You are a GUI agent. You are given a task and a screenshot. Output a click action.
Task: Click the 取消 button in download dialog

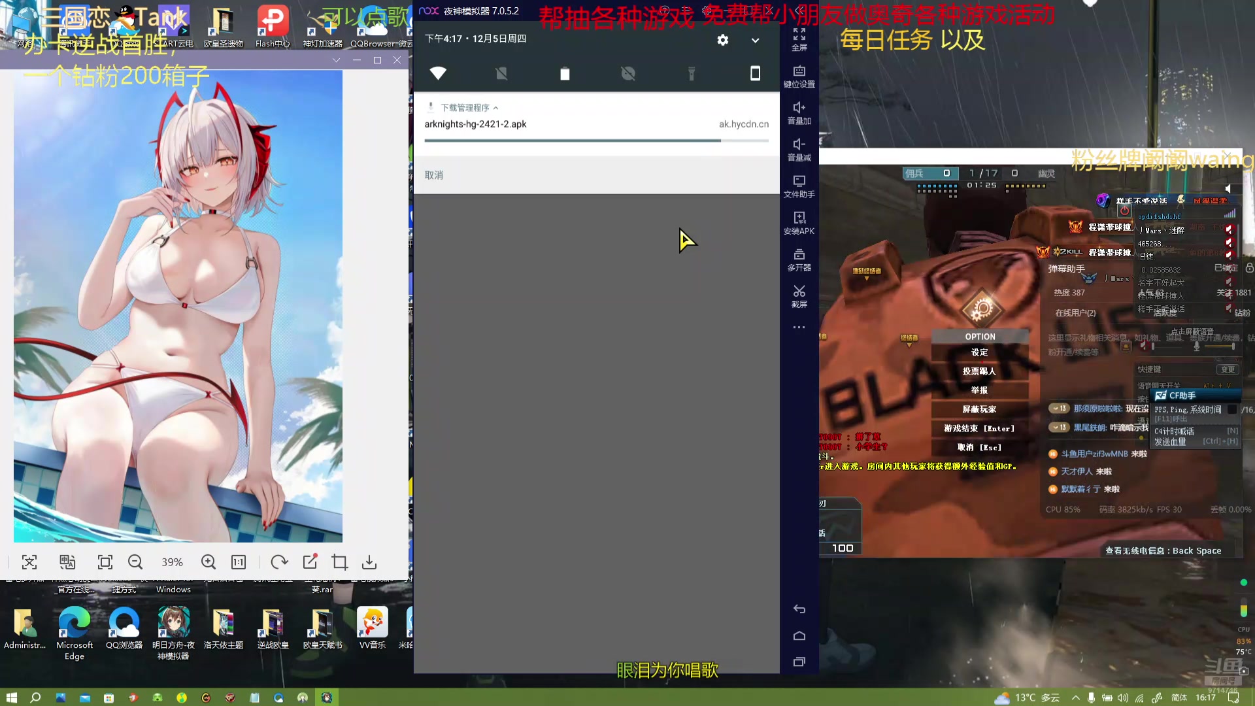click(x=433, y=175)
